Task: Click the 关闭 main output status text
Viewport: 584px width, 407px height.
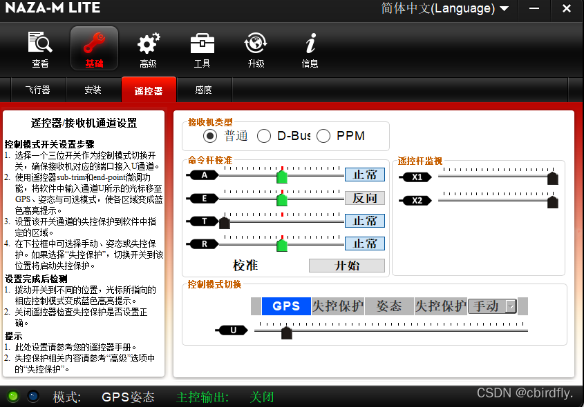Action: (x=261, y=397)
